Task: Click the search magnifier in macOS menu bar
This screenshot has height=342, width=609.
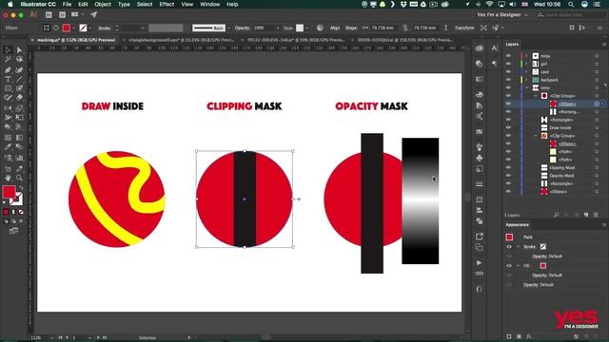Action: click(x=571, y=4)
